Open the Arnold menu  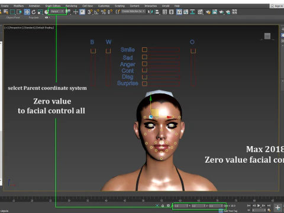pos(166,6)
